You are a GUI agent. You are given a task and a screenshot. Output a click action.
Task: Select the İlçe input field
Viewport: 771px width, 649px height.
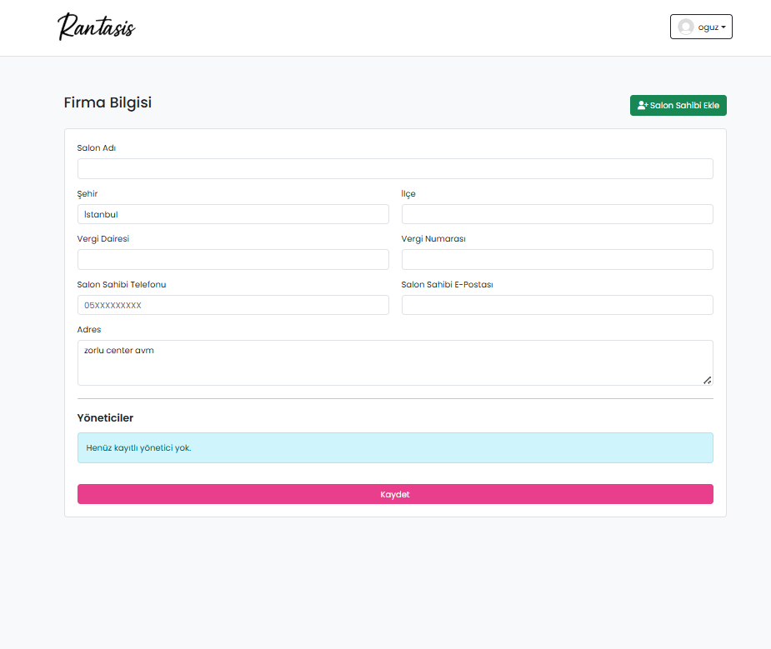[x=557, y=214]
